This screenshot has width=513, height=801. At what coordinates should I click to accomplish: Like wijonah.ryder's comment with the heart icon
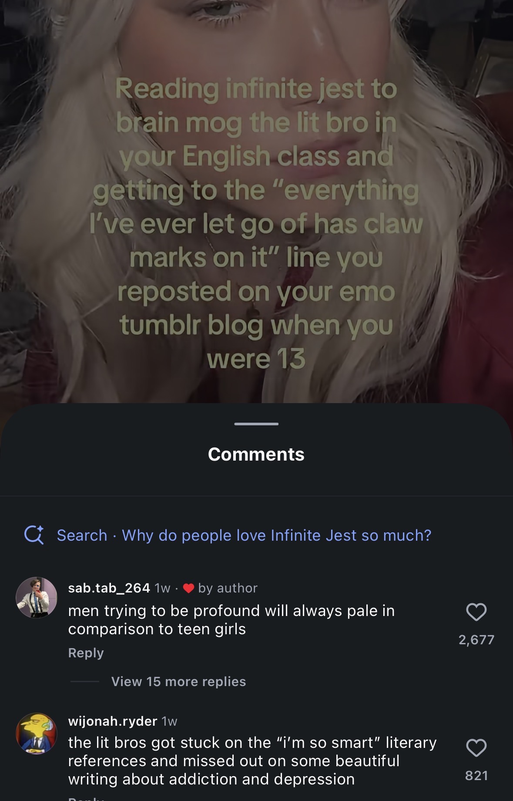coord(476,748)
